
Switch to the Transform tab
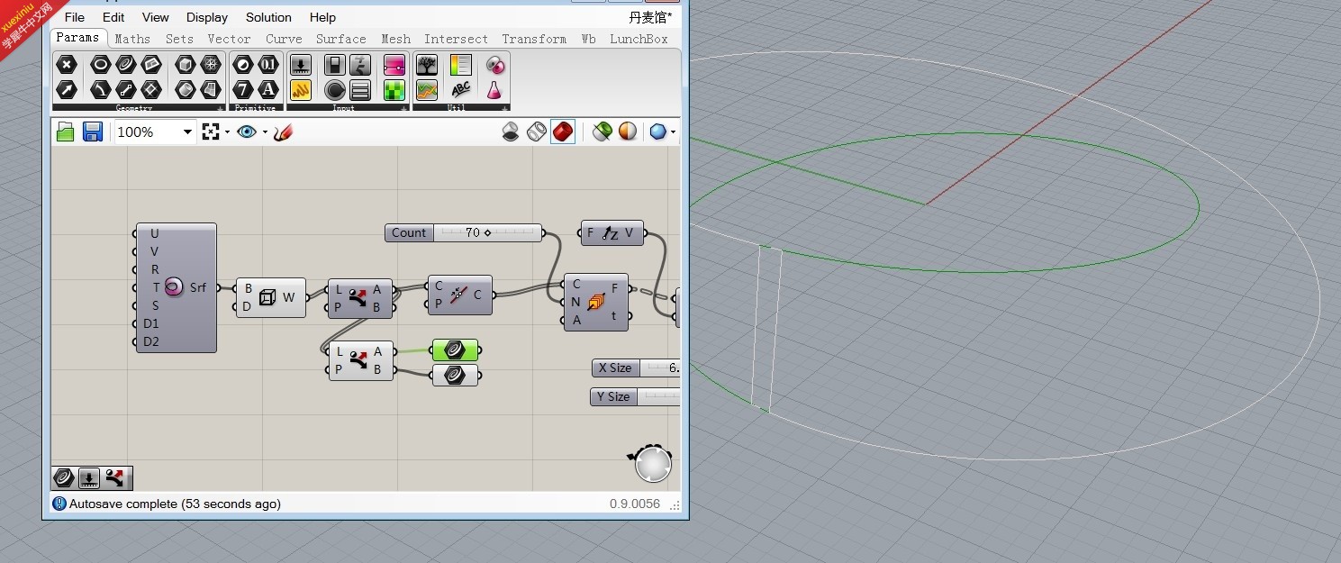click(x=534, y=39)
